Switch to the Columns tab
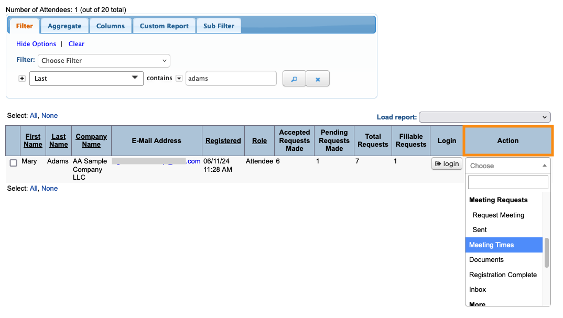The image size is (563, 318). tap(111, 26)
